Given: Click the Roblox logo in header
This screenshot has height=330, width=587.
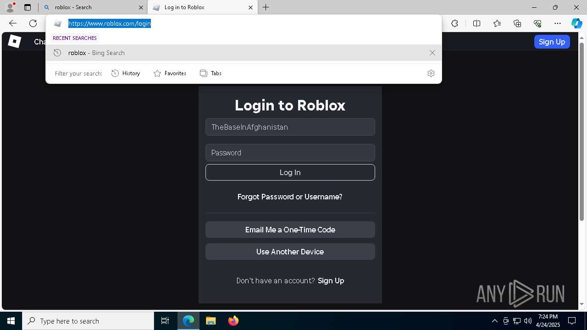Looking at the screenshot, I should (14, 41).
